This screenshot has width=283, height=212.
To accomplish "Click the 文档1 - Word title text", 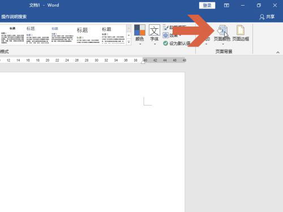I will pyautogui.click(x=44, y=5).
